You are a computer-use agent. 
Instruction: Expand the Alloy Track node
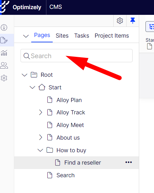click(40, 112)
